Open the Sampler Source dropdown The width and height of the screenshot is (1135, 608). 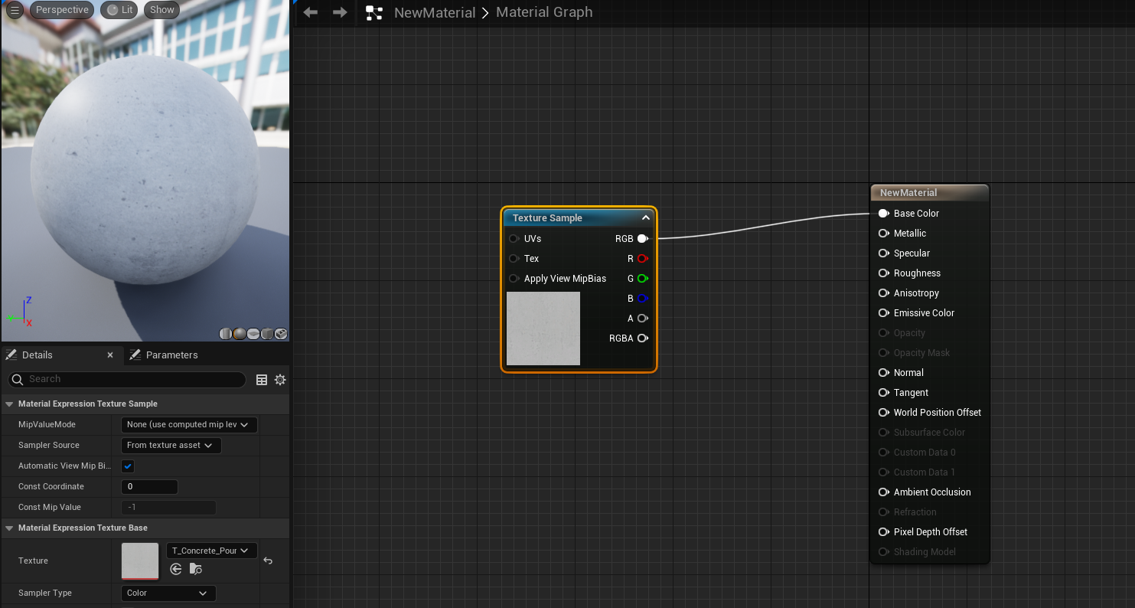tap(171, 446)
